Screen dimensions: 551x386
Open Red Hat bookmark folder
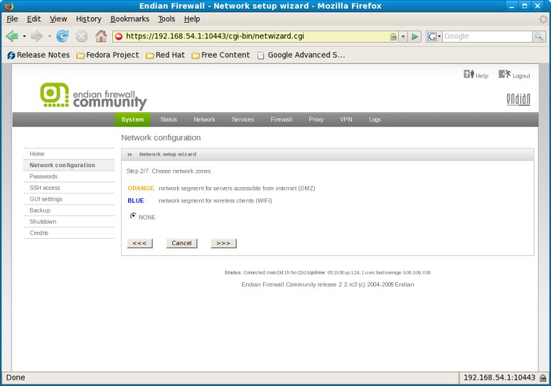(x=165, y=55)
